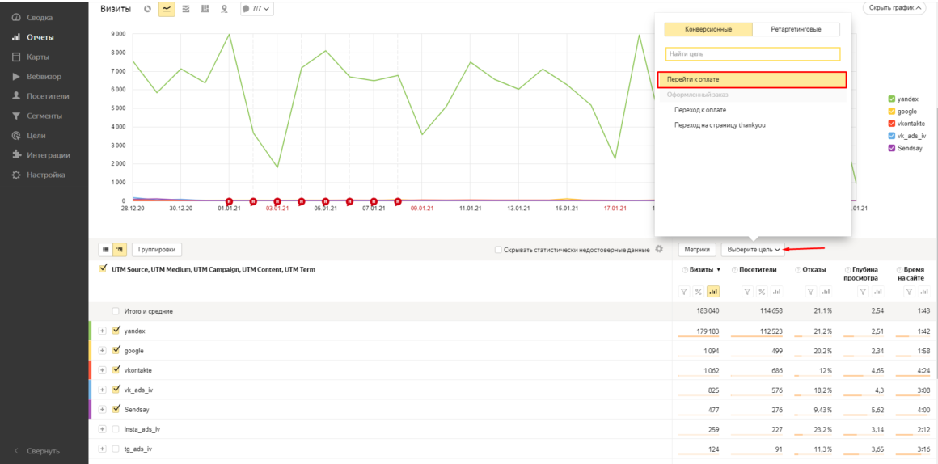
Task: Toggle vkontakte series in chart legend
Action: click(x=891, y=123)
